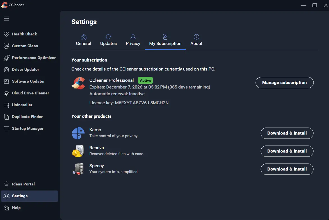Viewport: 329px width, 220px height.
Task: Download and install Recuva
Action: 287,151
